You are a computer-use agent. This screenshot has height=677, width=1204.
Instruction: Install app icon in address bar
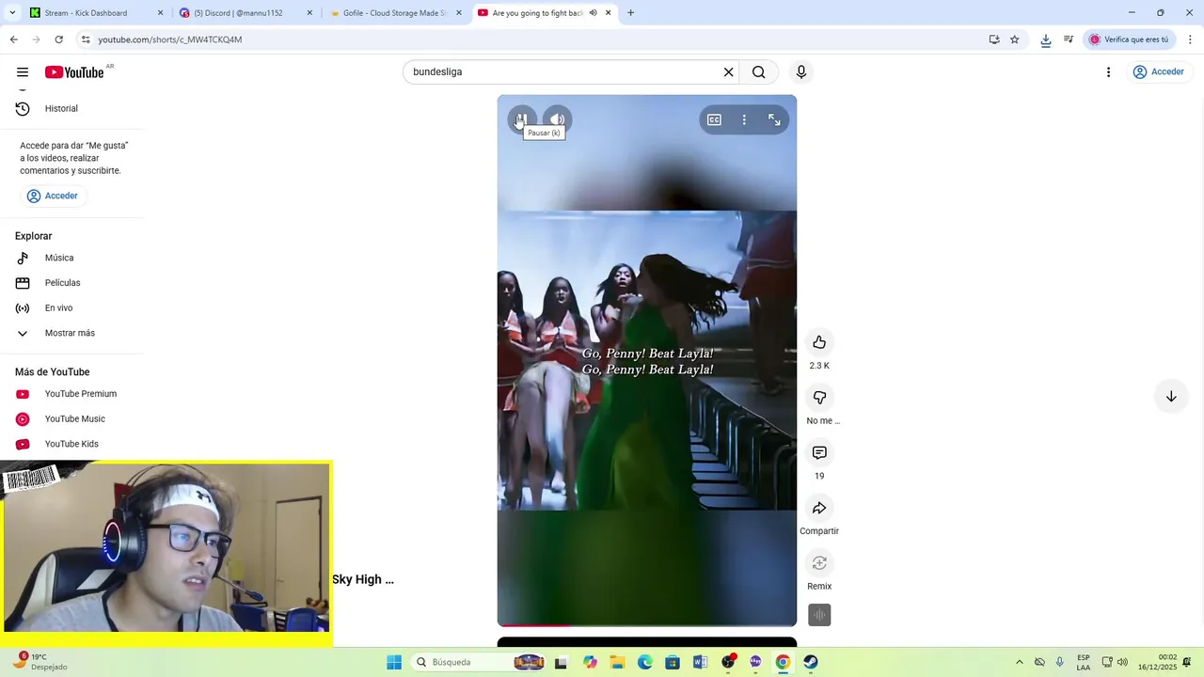coord(994,39)
